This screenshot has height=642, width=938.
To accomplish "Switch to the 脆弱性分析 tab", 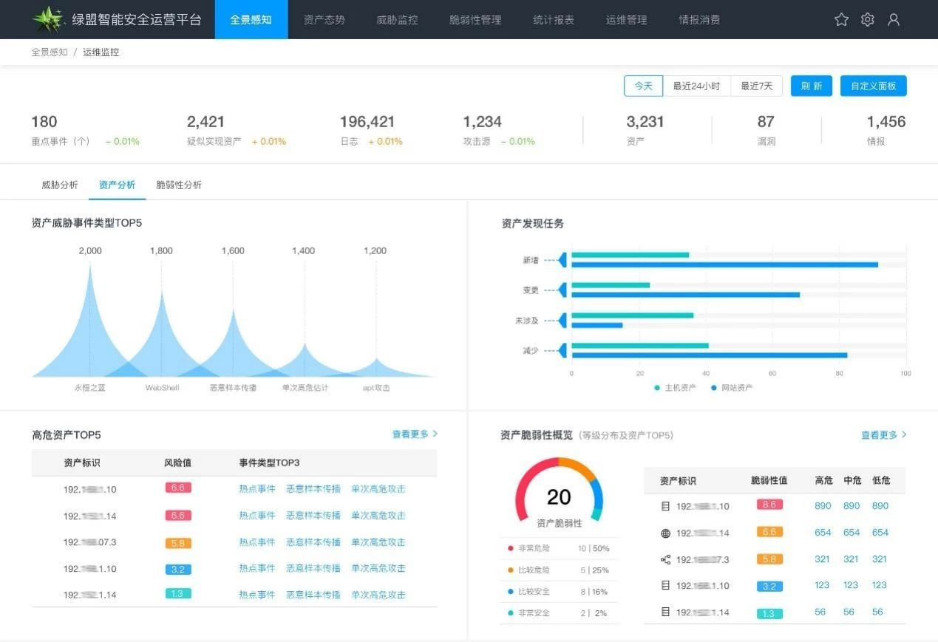I will tap(179, 185).
